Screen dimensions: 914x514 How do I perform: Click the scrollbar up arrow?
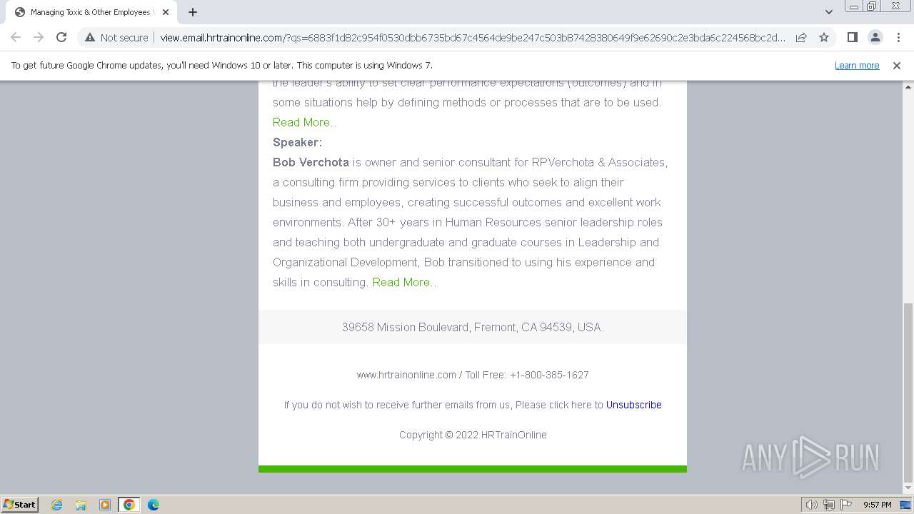(x=908, y=86)
